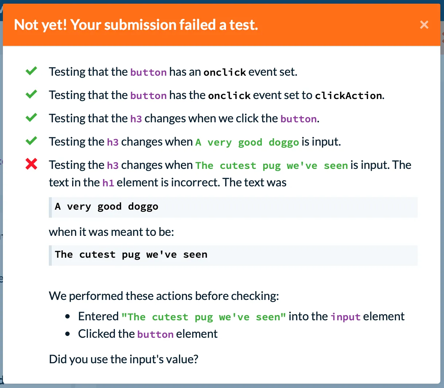Viewport: 444px width, 388px height.
Task: Click the purple 'h3' keyword in third test
Action: point(136,119)
